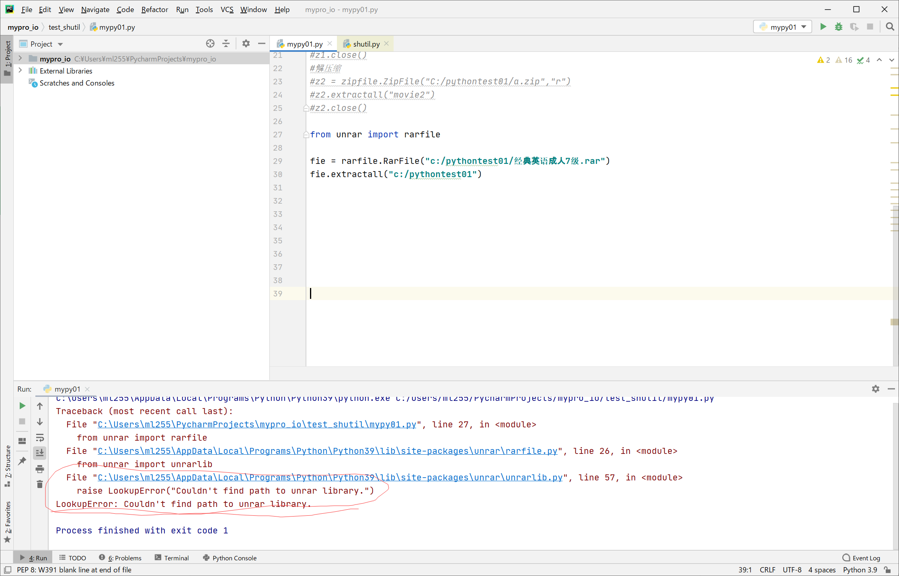
Task: Click the warnings count indicator
Action: (x=824, y=60)
